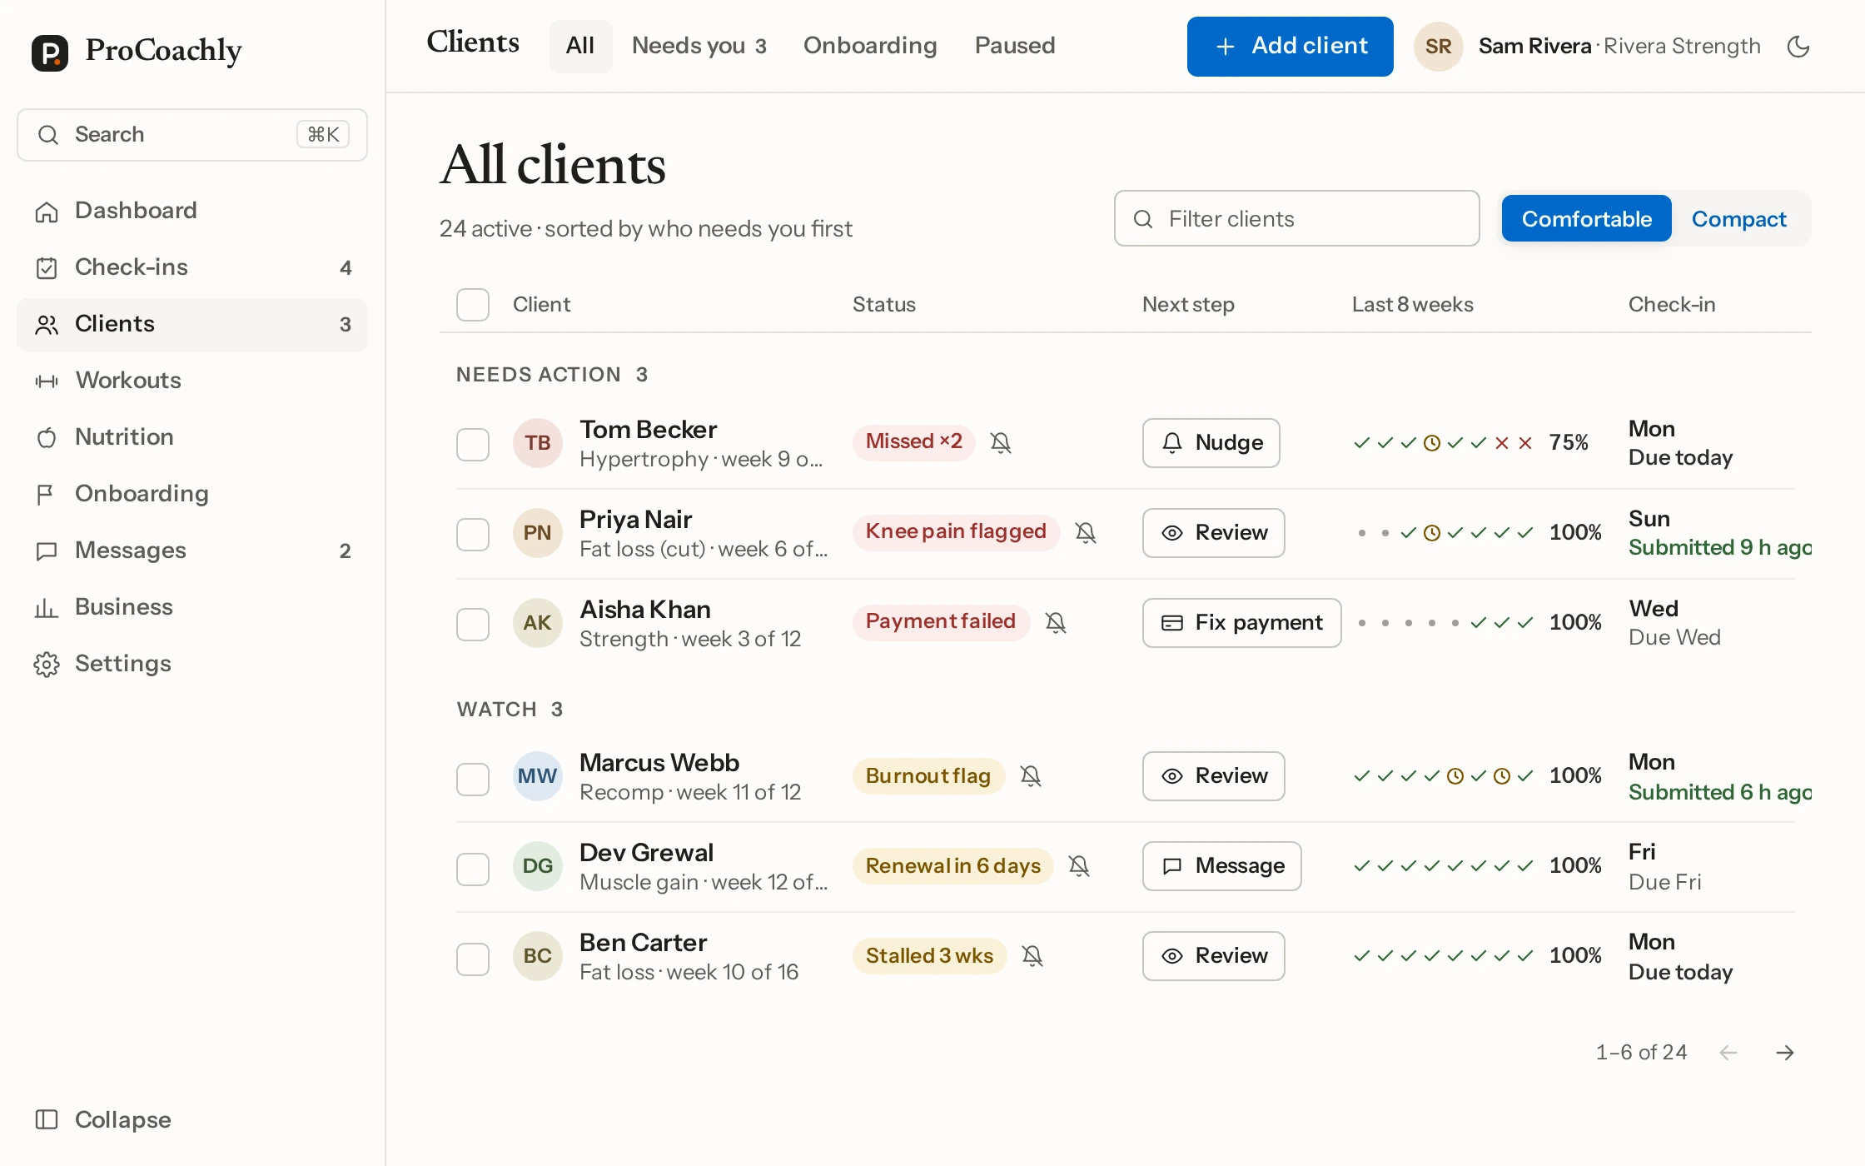Select the All clients tab
This screenshot has height=1166, width=1865.
point(580,46)
